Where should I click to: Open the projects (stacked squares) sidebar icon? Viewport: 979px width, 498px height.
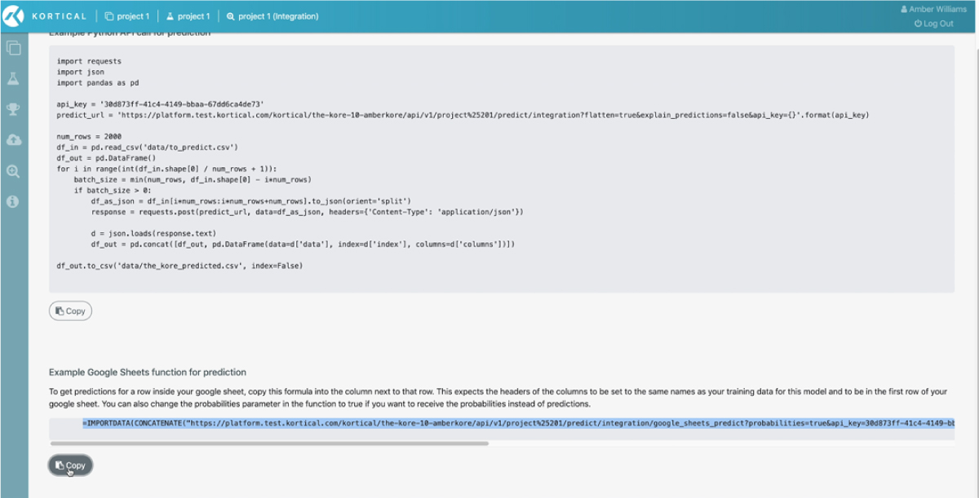[x=13, y=48]
